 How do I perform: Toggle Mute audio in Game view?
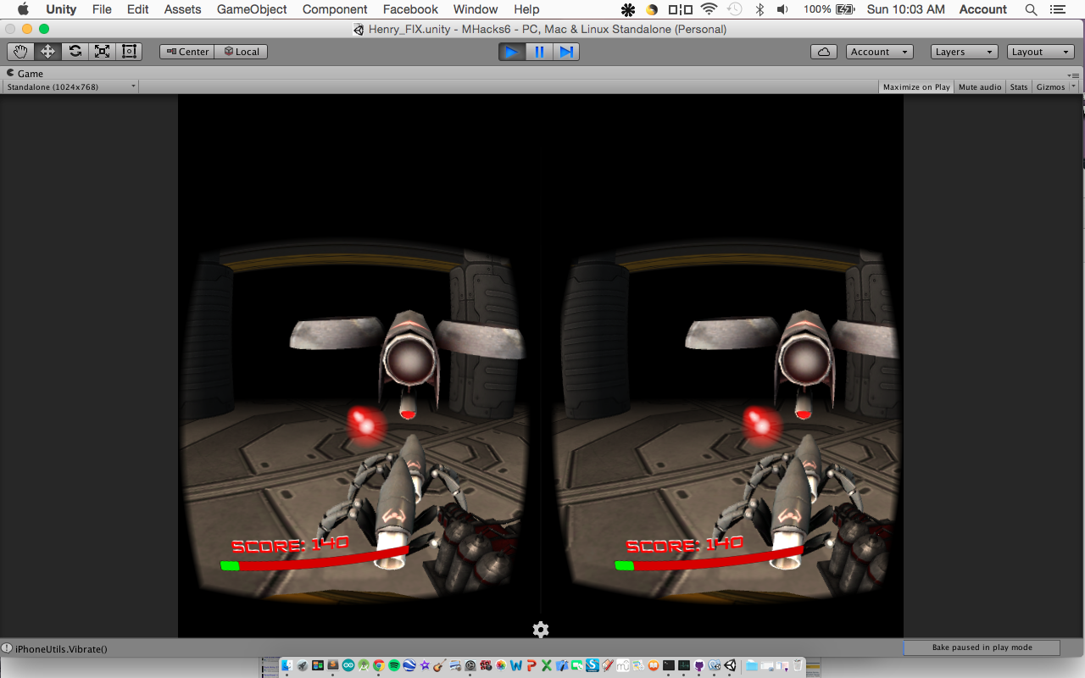click(x=980, y=86)
